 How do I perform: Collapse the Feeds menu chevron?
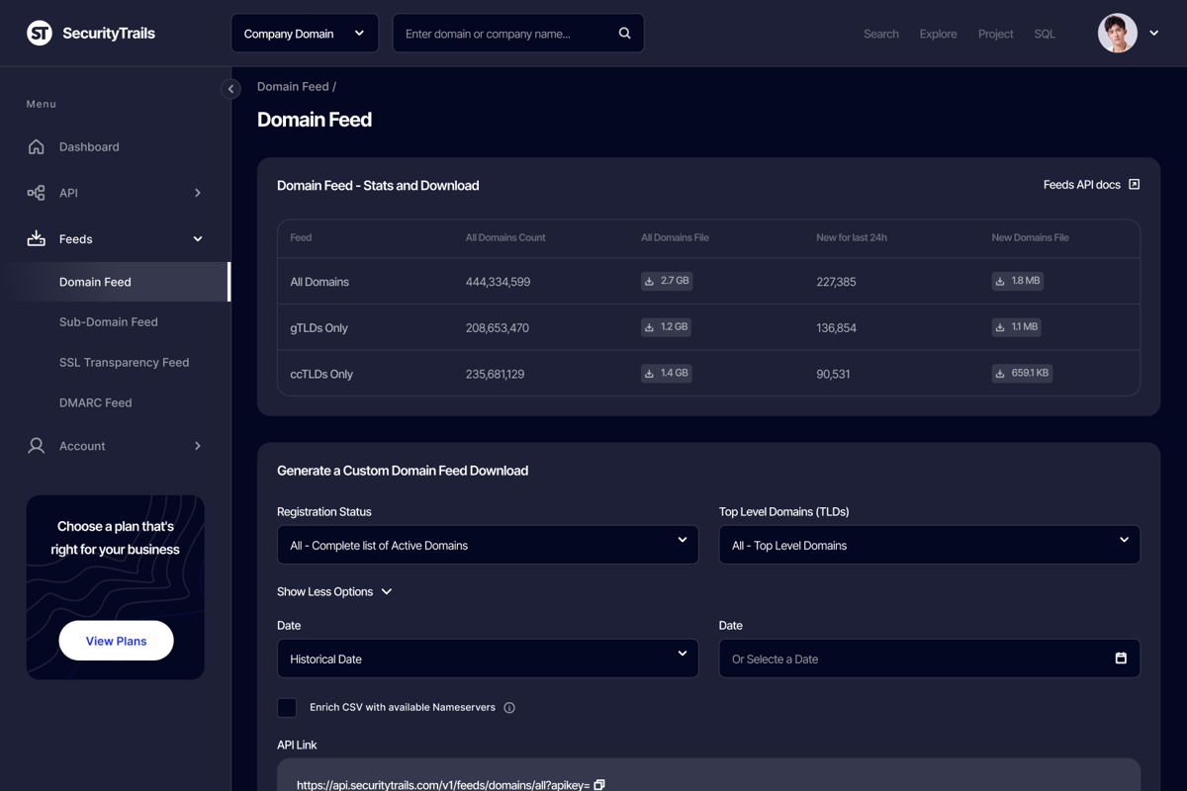click(198, 238)
